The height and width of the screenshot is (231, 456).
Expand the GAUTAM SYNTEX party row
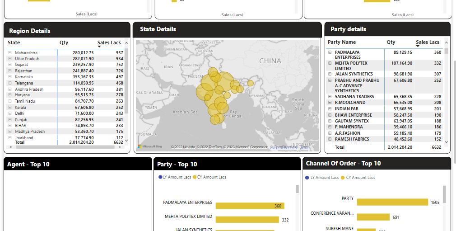(x=330, y=121)
